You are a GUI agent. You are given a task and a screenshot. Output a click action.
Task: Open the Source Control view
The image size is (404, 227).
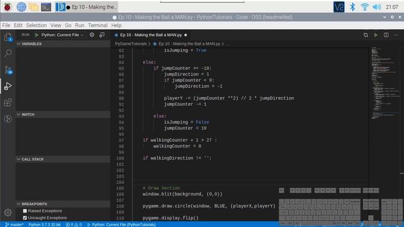coord(8,70)
